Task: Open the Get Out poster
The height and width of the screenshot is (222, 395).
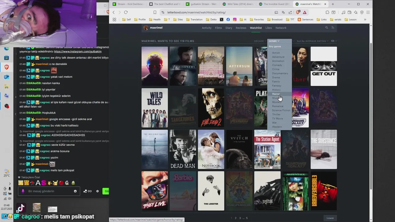Action: click(324, 66)
